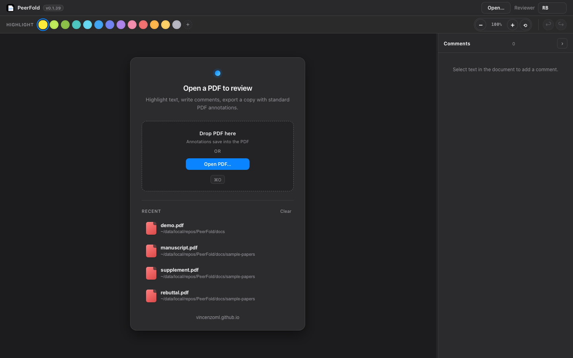
Task: Zoom in with the plus button
Action: coord(513,25)
